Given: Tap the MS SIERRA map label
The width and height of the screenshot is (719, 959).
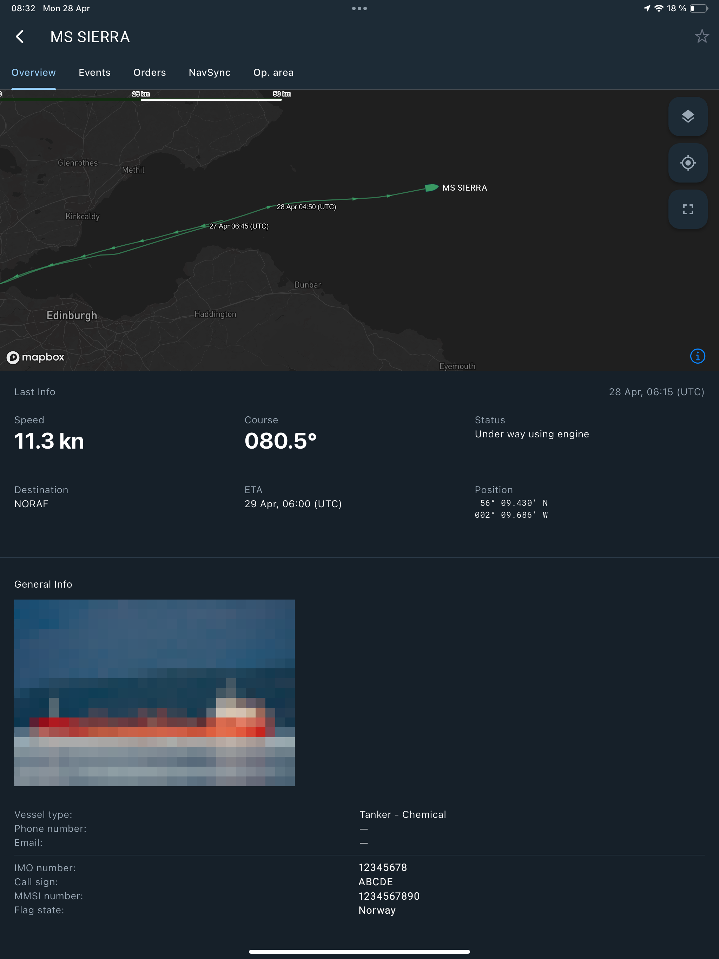Looking at the screenshot, I should (464, 188).
